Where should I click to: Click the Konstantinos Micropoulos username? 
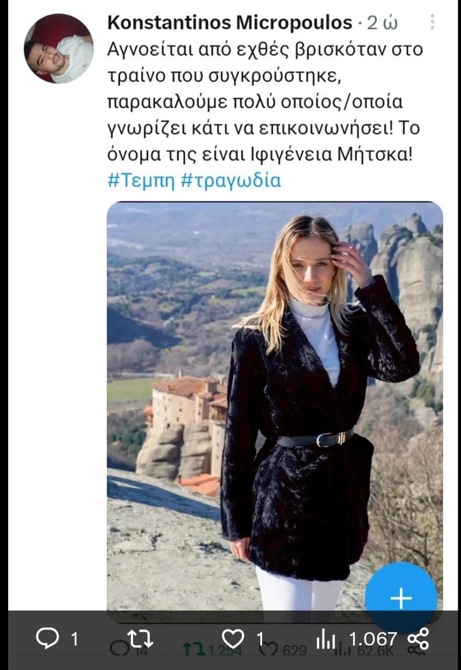point(230,23)
